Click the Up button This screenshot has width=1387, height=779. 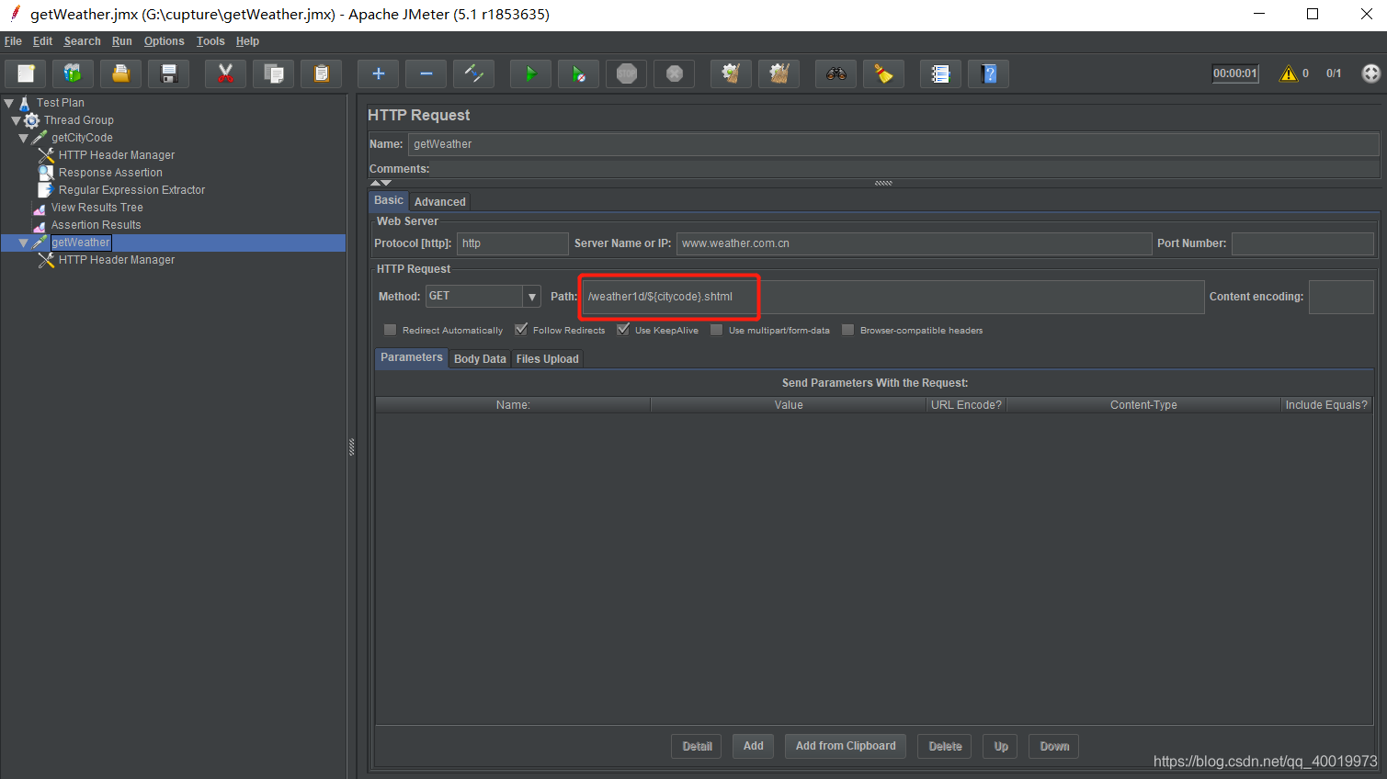tap(1001, 746)
